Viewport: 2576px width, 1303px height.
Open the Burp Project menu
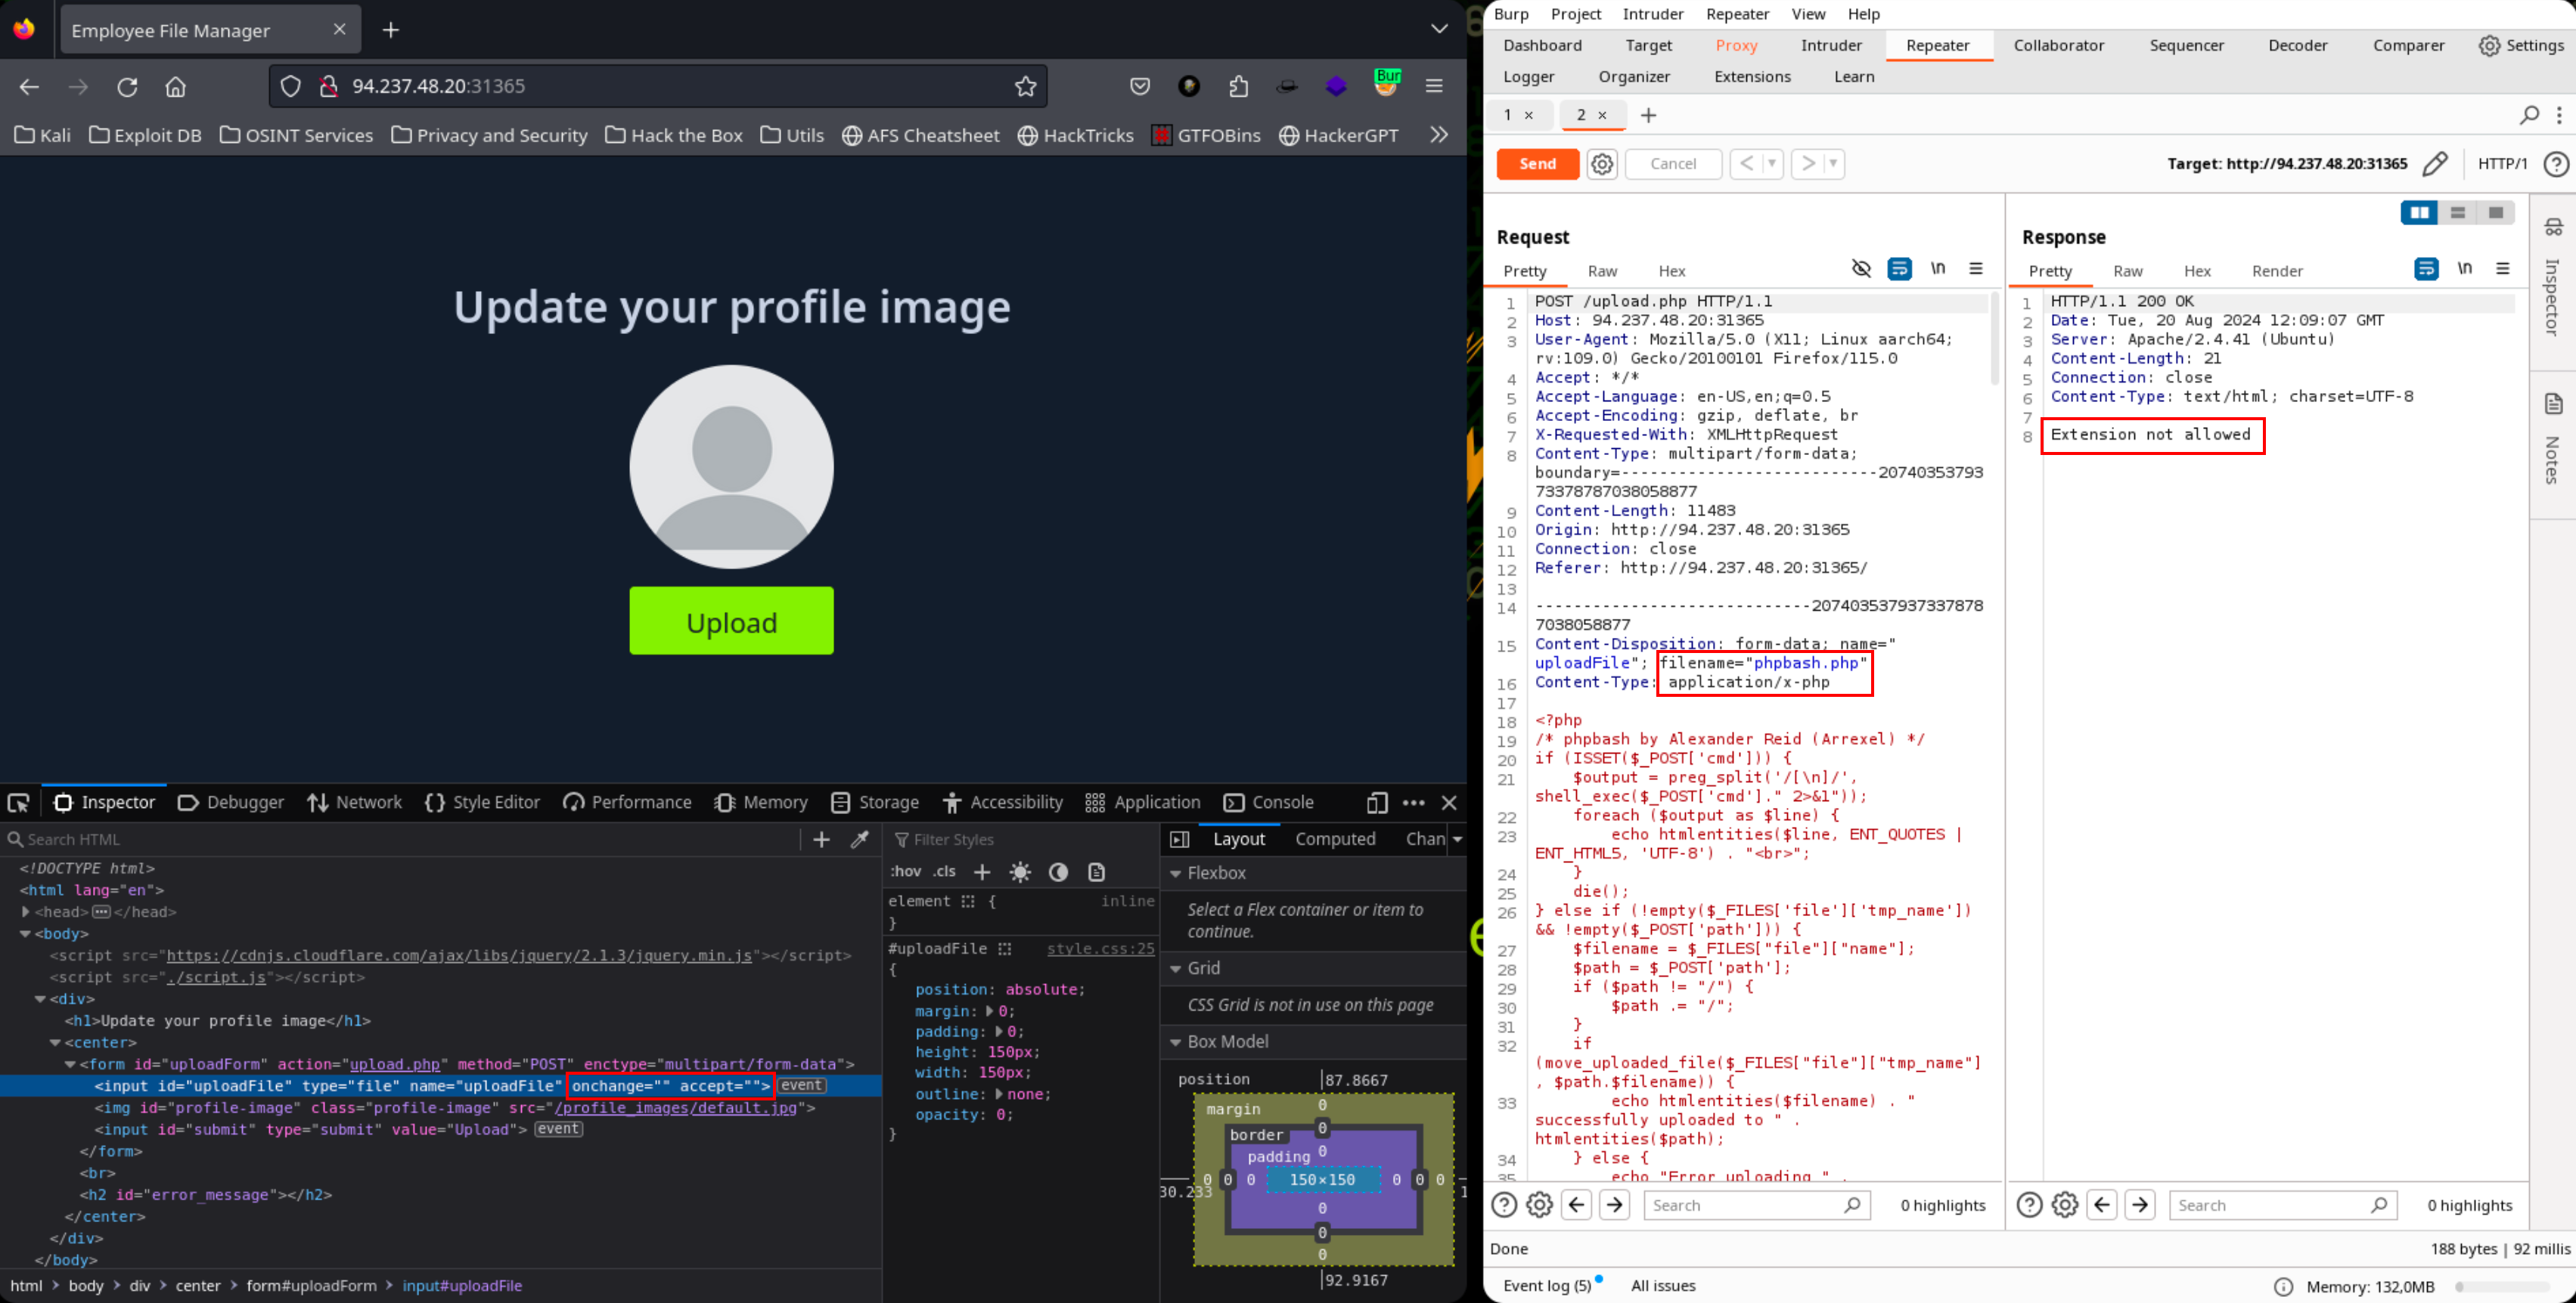pos(1575,14)
